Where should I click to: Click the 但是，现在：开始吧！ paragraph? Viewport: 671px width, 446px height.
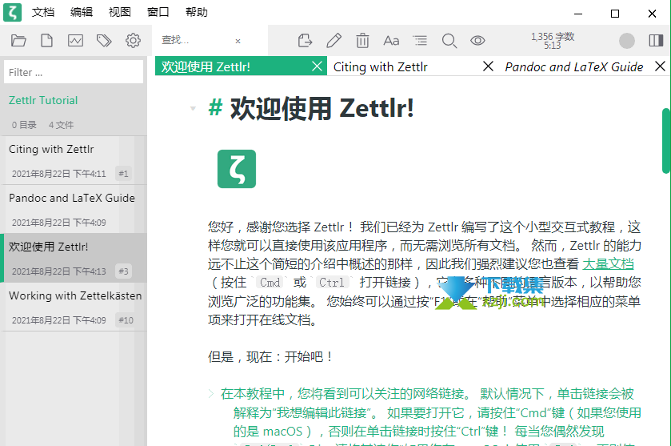tap(270, 356)
